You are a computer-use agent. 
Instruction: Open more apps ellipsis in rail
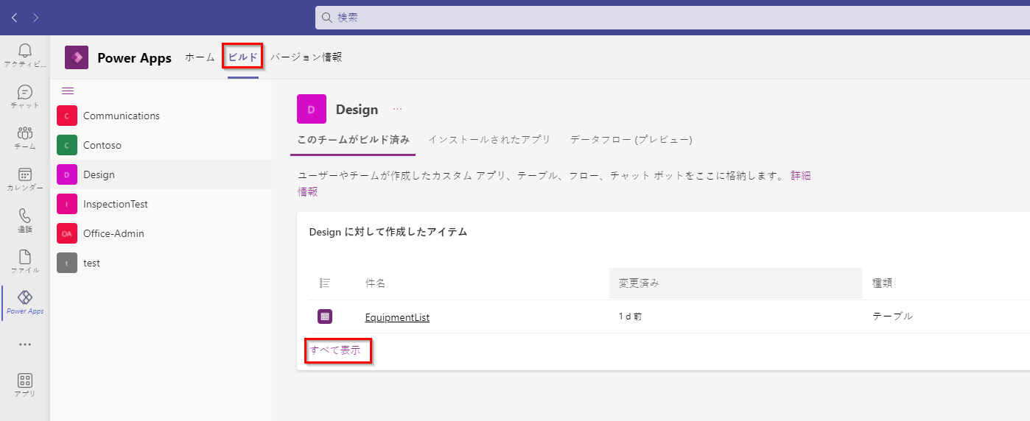(25, 344)
